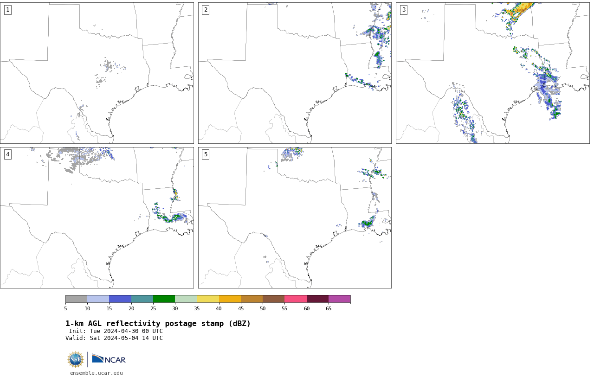
Task: Open postage stamp map panel 3
Action: pyautogui.click(x=493, y=73)
